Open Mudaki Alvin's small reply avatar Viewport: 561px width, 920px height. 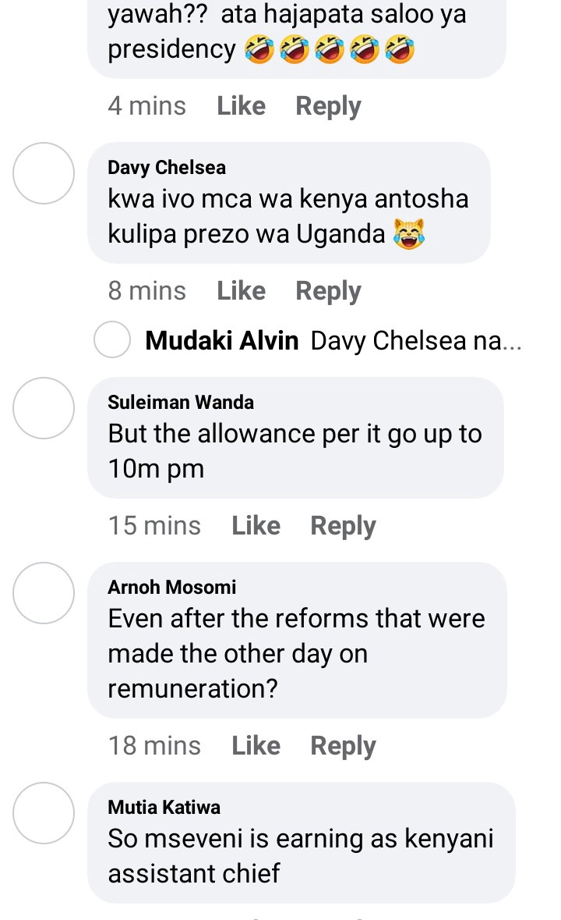click(112, 339)
